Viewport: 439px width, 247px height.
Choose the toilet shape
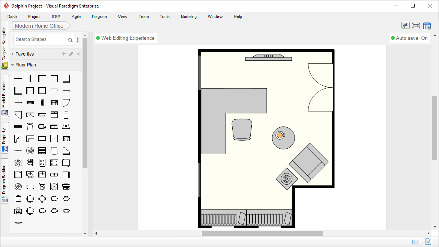click(42, 187)
